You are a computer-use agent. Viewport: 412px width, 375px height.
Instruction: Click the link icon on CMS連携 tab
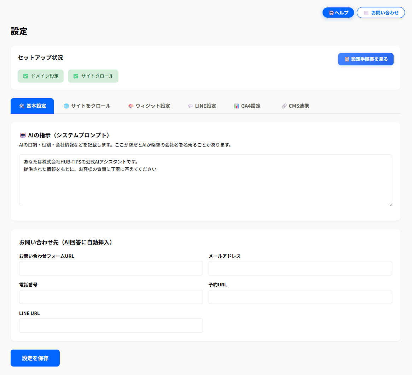[284, 106]
